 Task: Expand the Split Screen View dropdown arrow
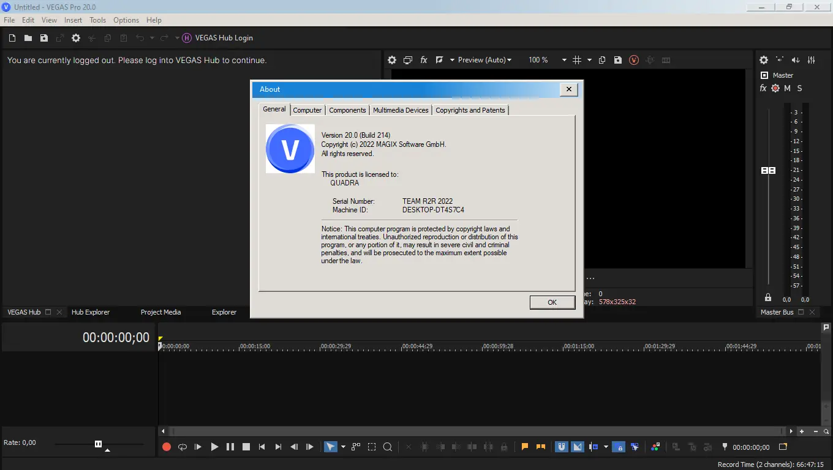tap(452, 60)
